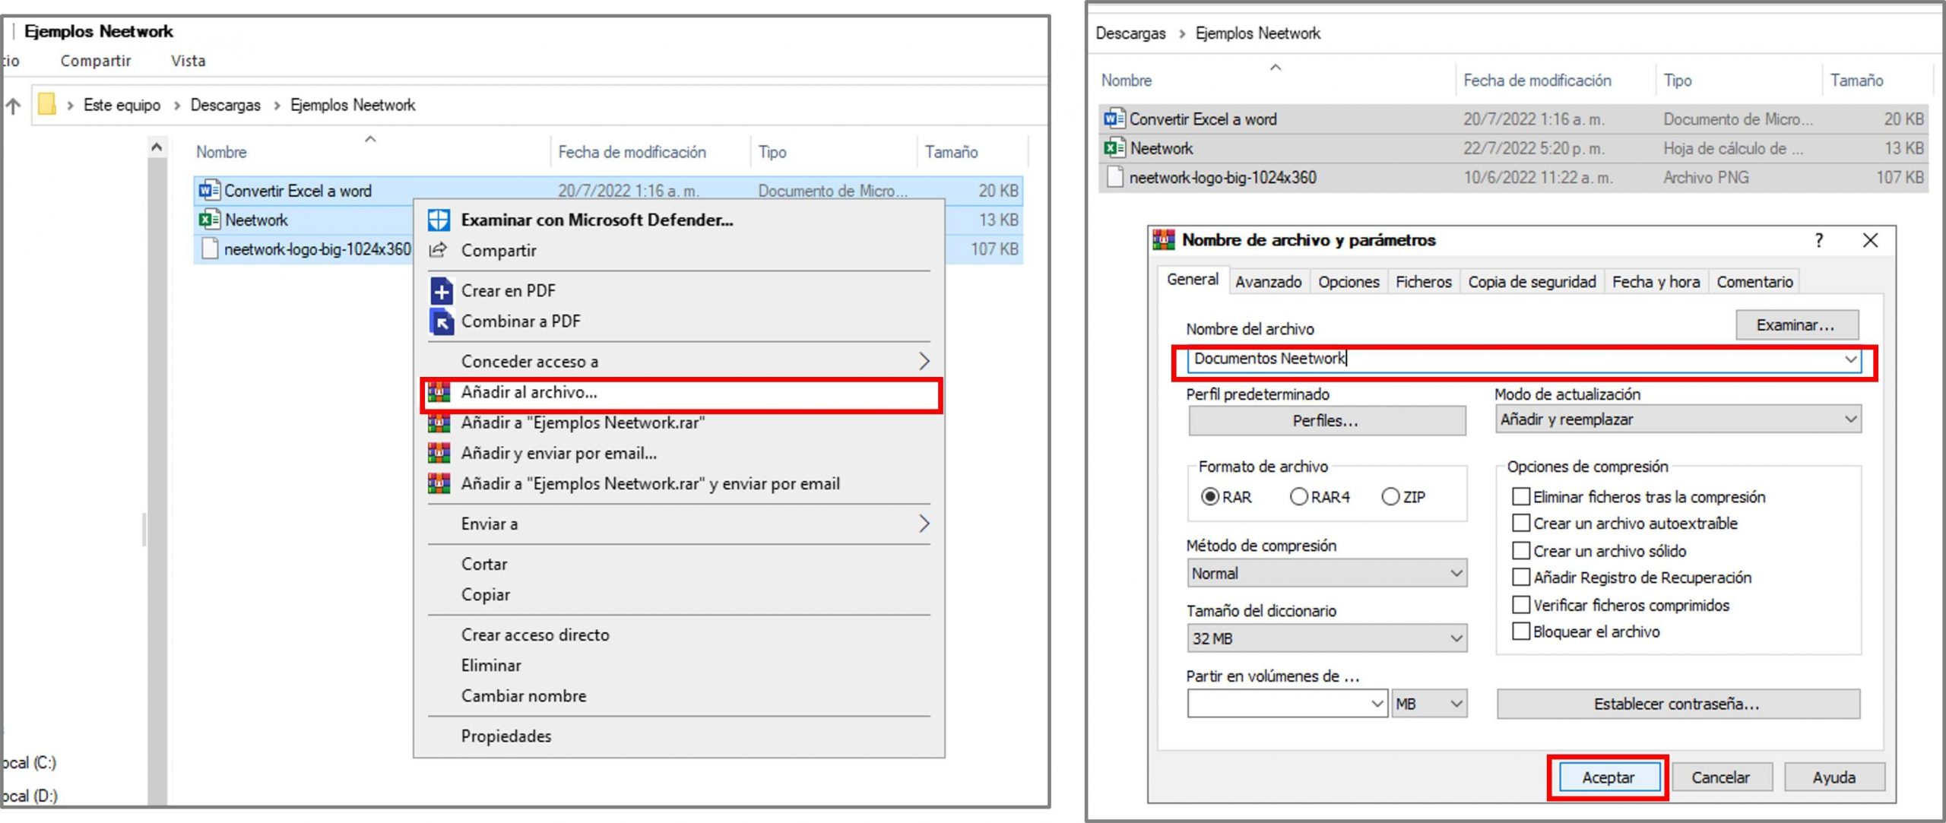Open the Modo de actualización dropdown

point(1850,419)
